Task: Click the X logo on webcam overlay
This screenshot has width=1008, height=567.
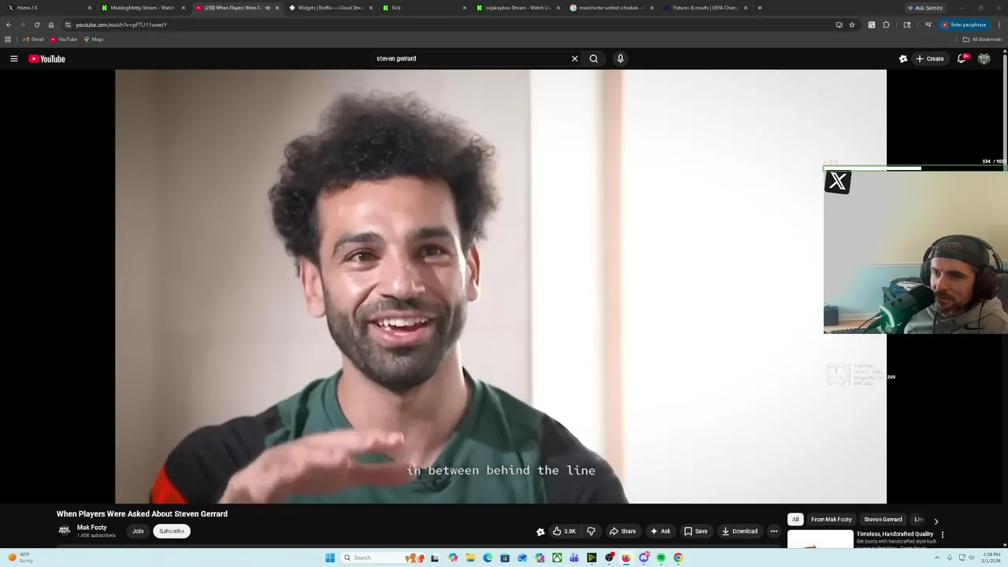Action: pyautogui.click(x=838, y=182)
